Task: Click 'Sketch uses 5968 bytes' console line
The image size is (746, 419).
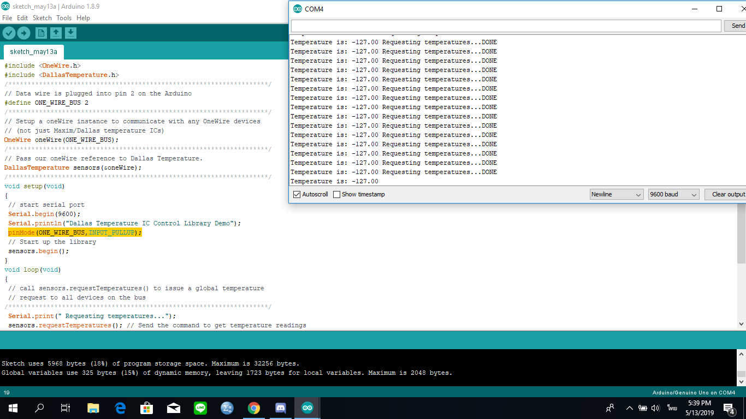Action: click(150, 363)
